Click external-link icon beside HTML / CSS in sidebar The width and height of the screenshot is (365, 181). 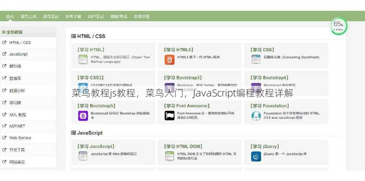4,42
